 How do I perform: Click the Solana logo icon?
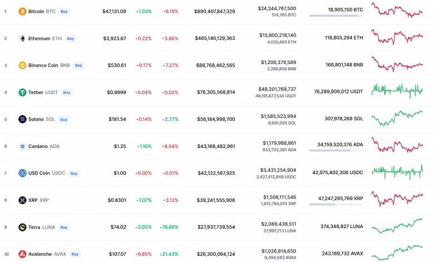coord(22,119)
